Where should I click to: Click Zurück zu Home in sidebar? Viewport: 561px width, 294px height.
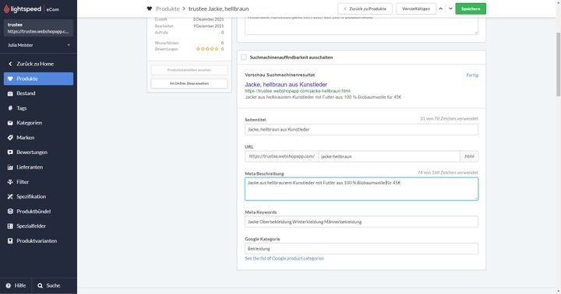point(39,64)
